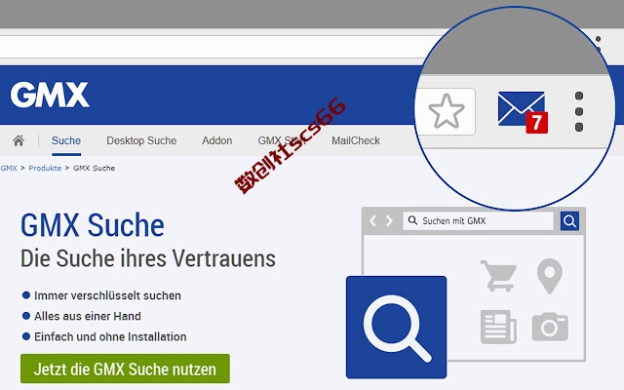Open the three-dot browser menu in magnified circle

(x=579, y=111)
